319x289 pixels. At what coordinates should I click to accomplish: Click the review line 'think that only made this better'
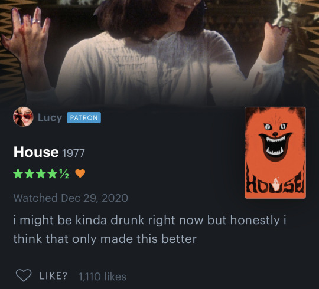pos(105,239)
